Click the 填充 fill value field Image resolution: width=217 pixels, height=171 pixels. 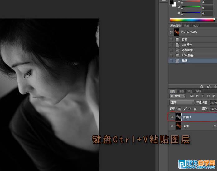213,109
